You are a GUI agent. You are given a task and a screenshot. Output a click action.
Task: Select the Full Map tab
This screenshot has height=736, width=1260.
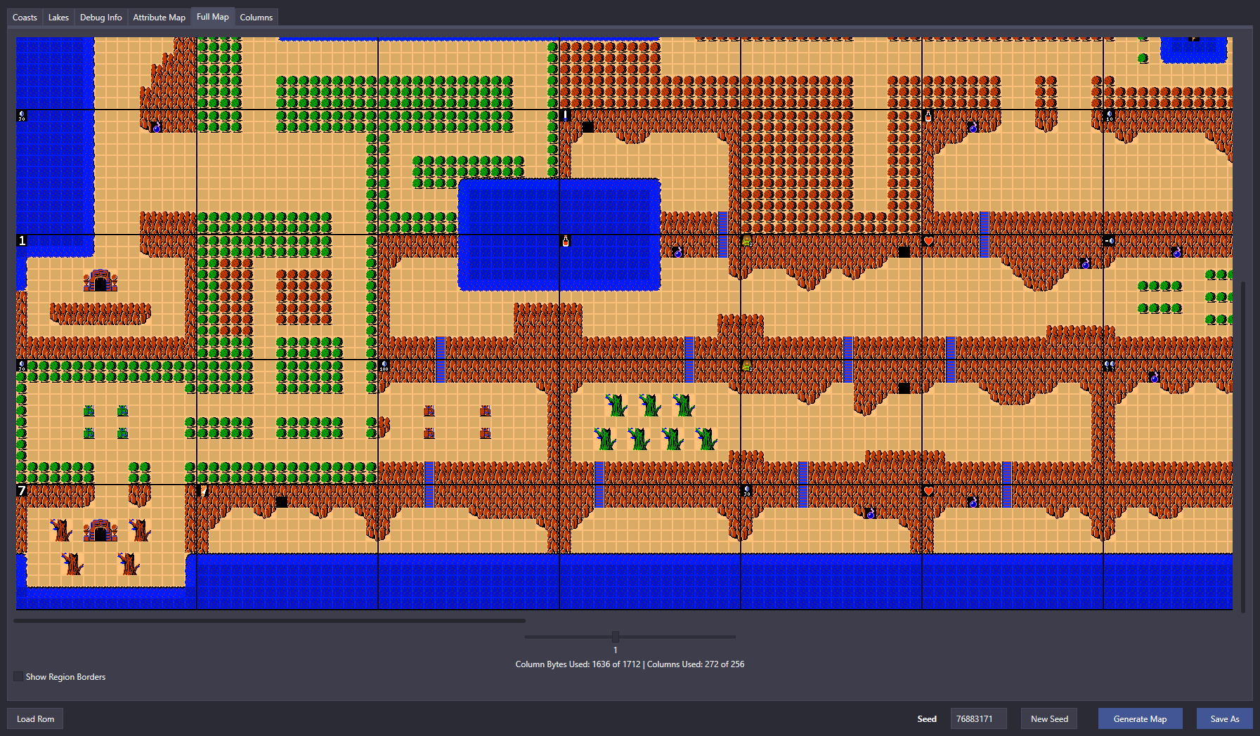[212, 17]
